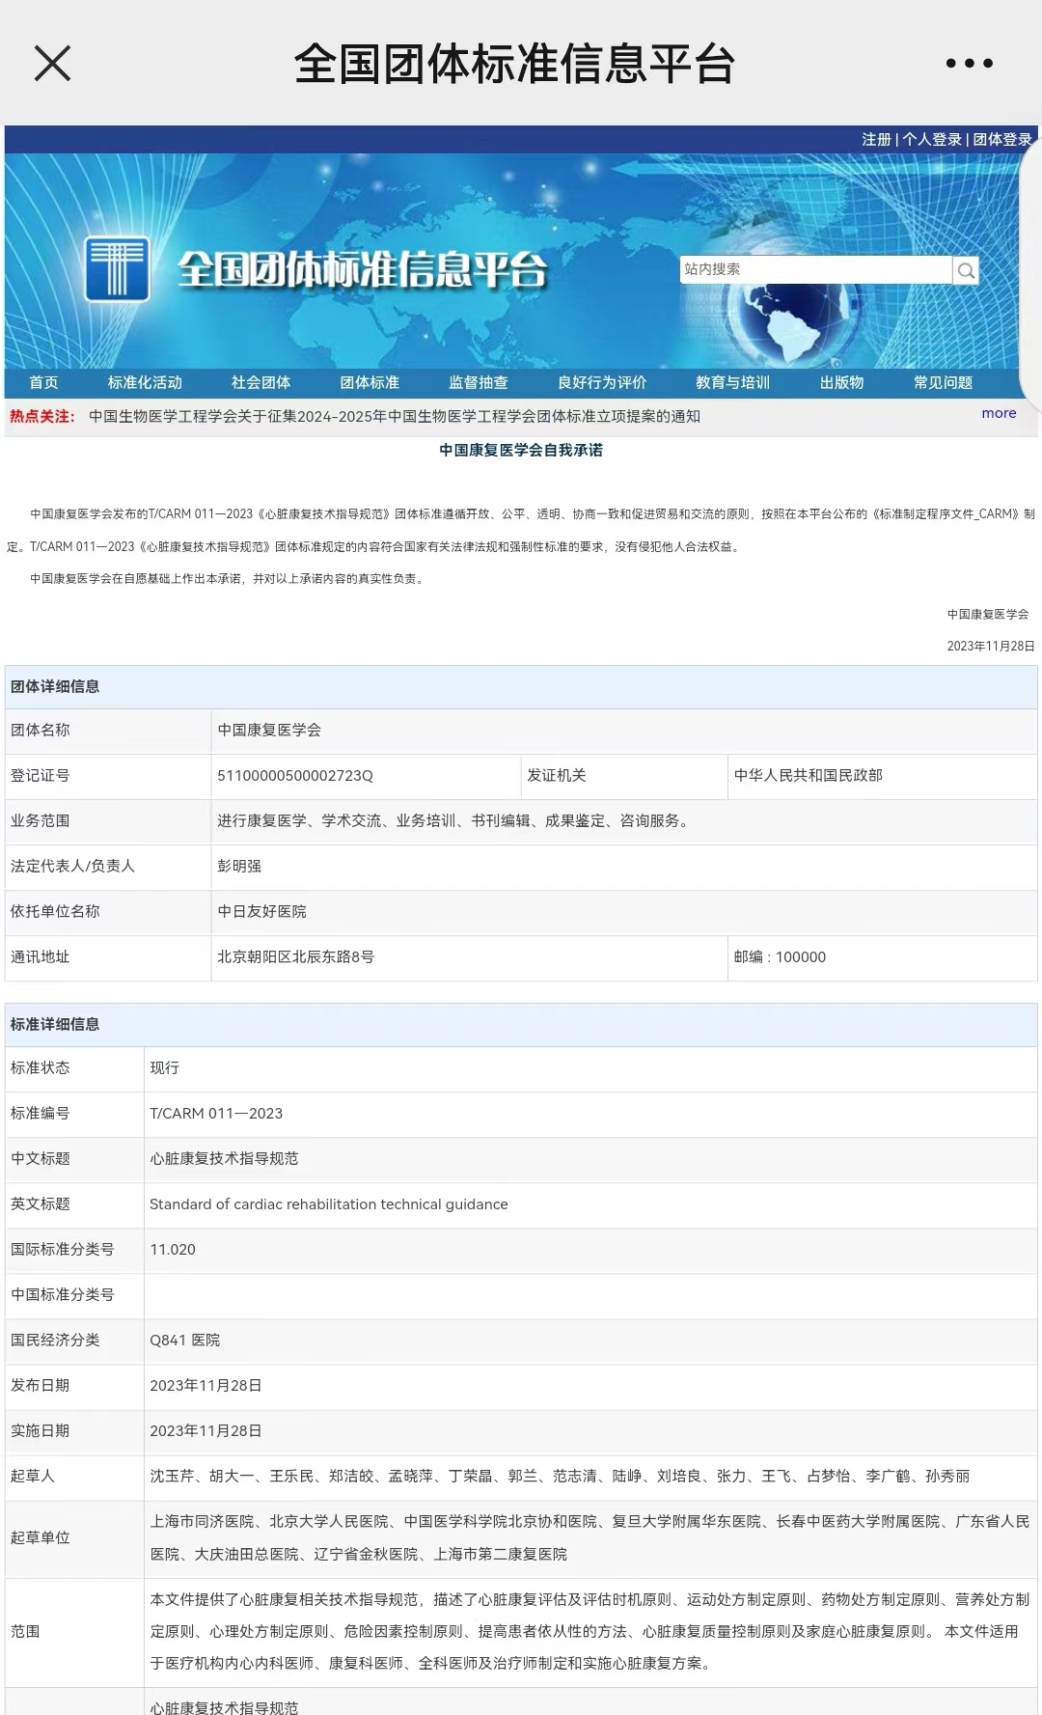Select Q841 医院 economic classification
The width and height of the screenshot is (1042, 1715).
185,1341
